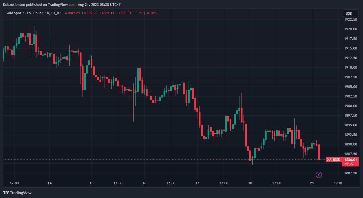Click the FX_IDC data source label

coord(57,13)
